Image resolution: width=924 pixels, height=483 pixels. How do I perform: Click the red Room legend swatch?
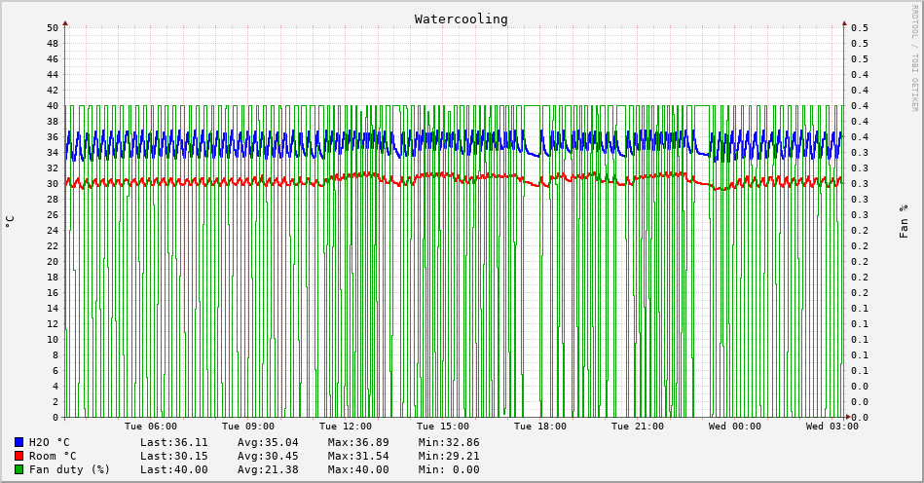[18, 456]
